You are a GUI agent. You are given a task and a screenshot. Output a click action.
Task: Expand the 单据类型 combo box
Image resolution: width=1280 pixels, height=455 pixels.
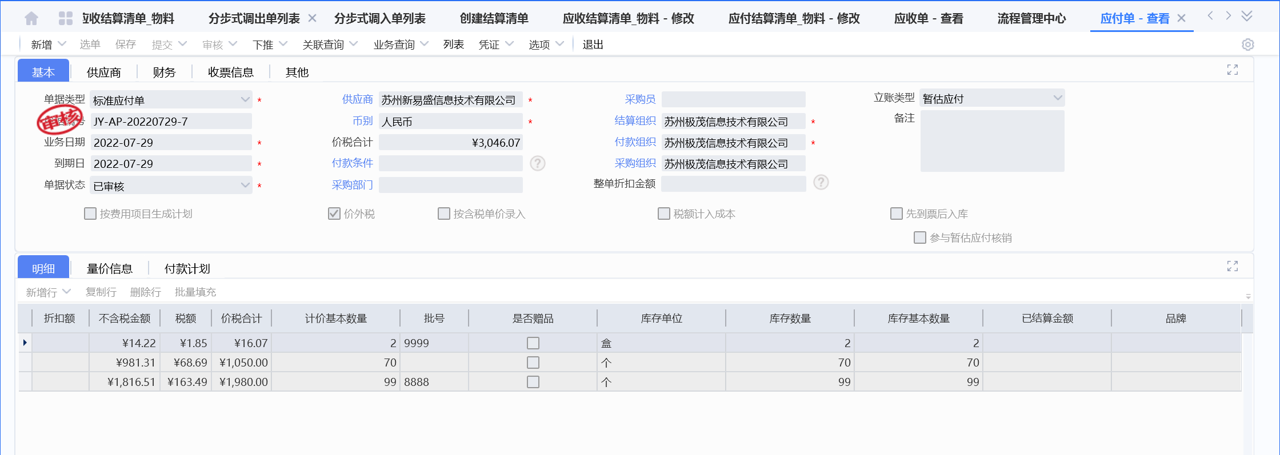245,100
